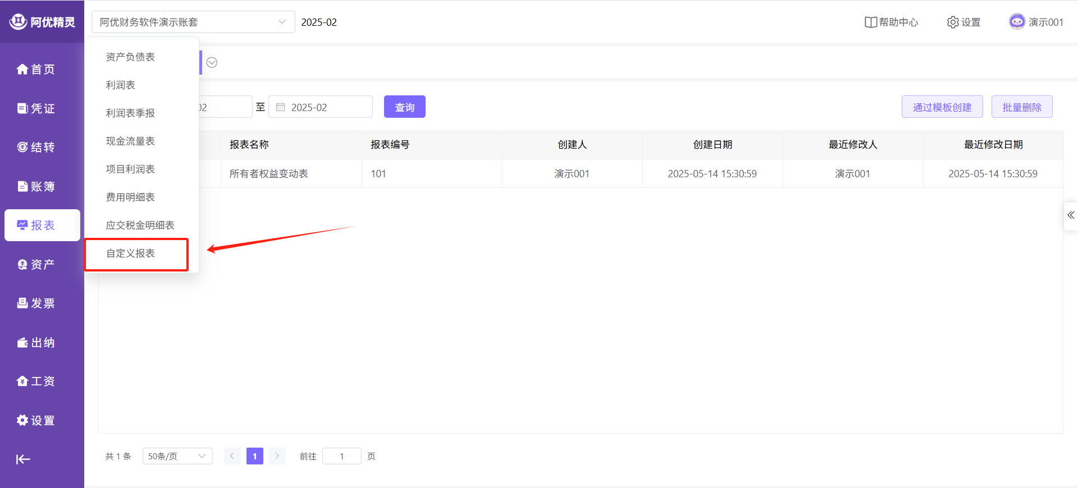The width and height of the screenshot is (1078, 488).
Task: Open the 账簿 ledger icon
Action: [x=22, y=186]
